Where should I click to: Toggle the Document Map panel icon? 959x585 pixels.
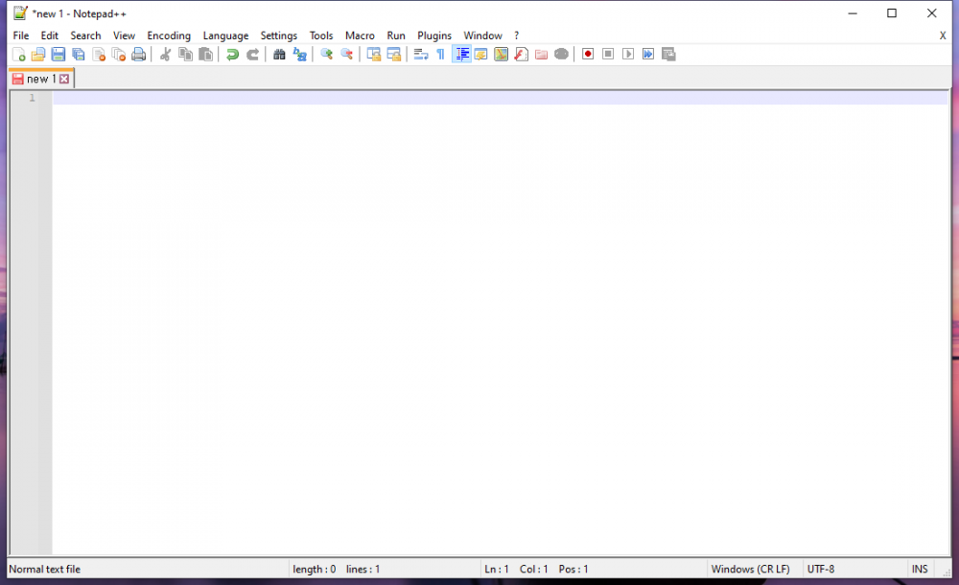coord(501,55)
